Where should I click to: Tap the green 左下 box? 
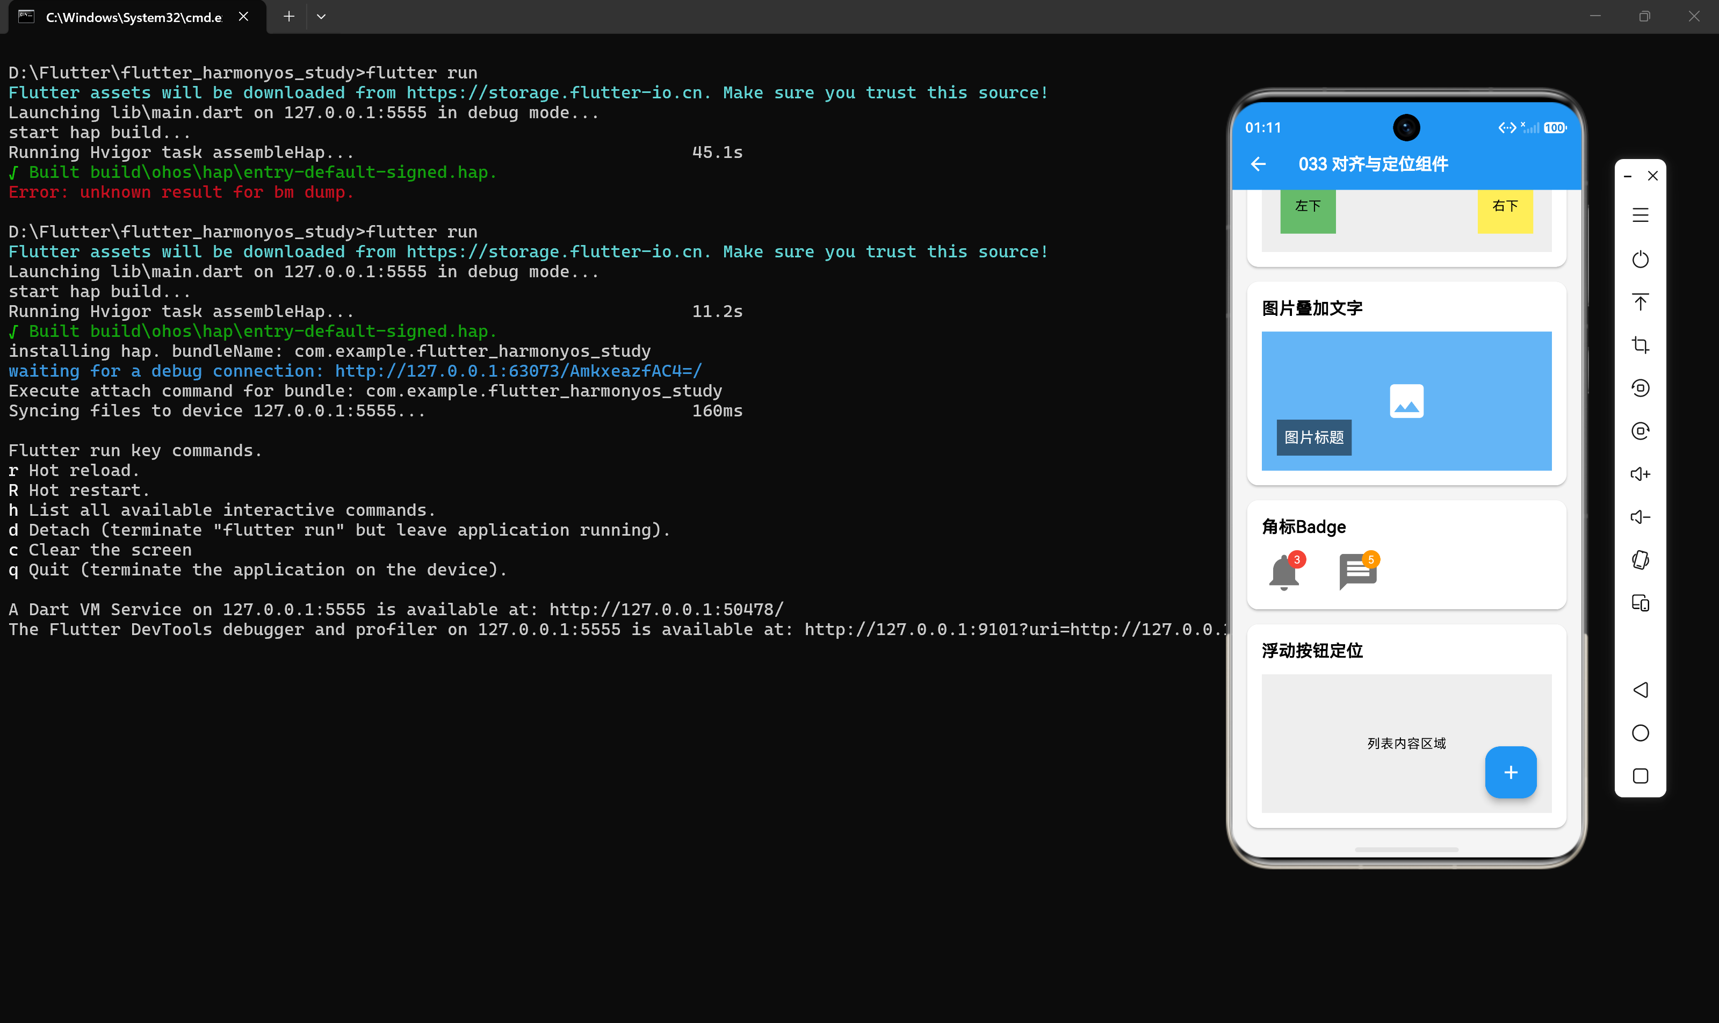coord(1308,212)
